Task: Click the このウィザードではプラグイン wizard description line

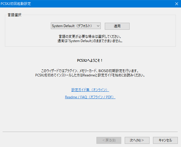Action: [x=90, y=71]
